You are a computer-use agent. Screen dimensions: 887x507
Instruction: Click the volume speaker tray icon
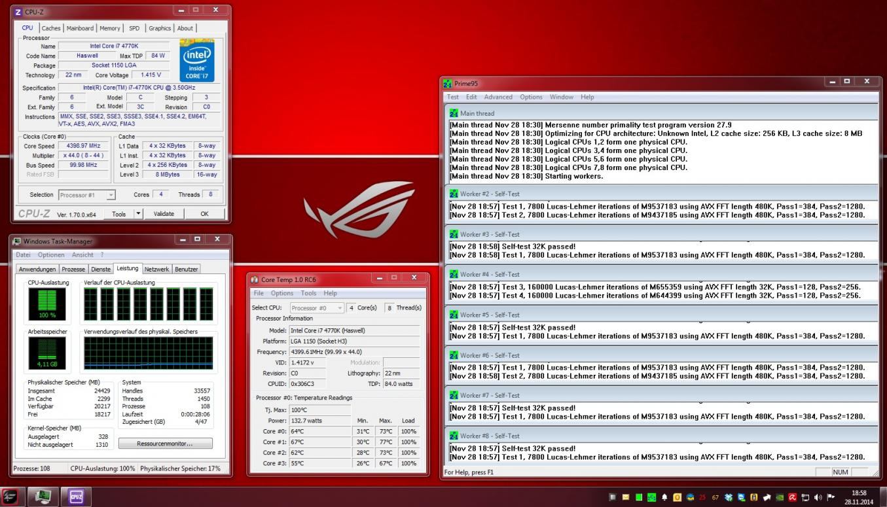(818, 497)
